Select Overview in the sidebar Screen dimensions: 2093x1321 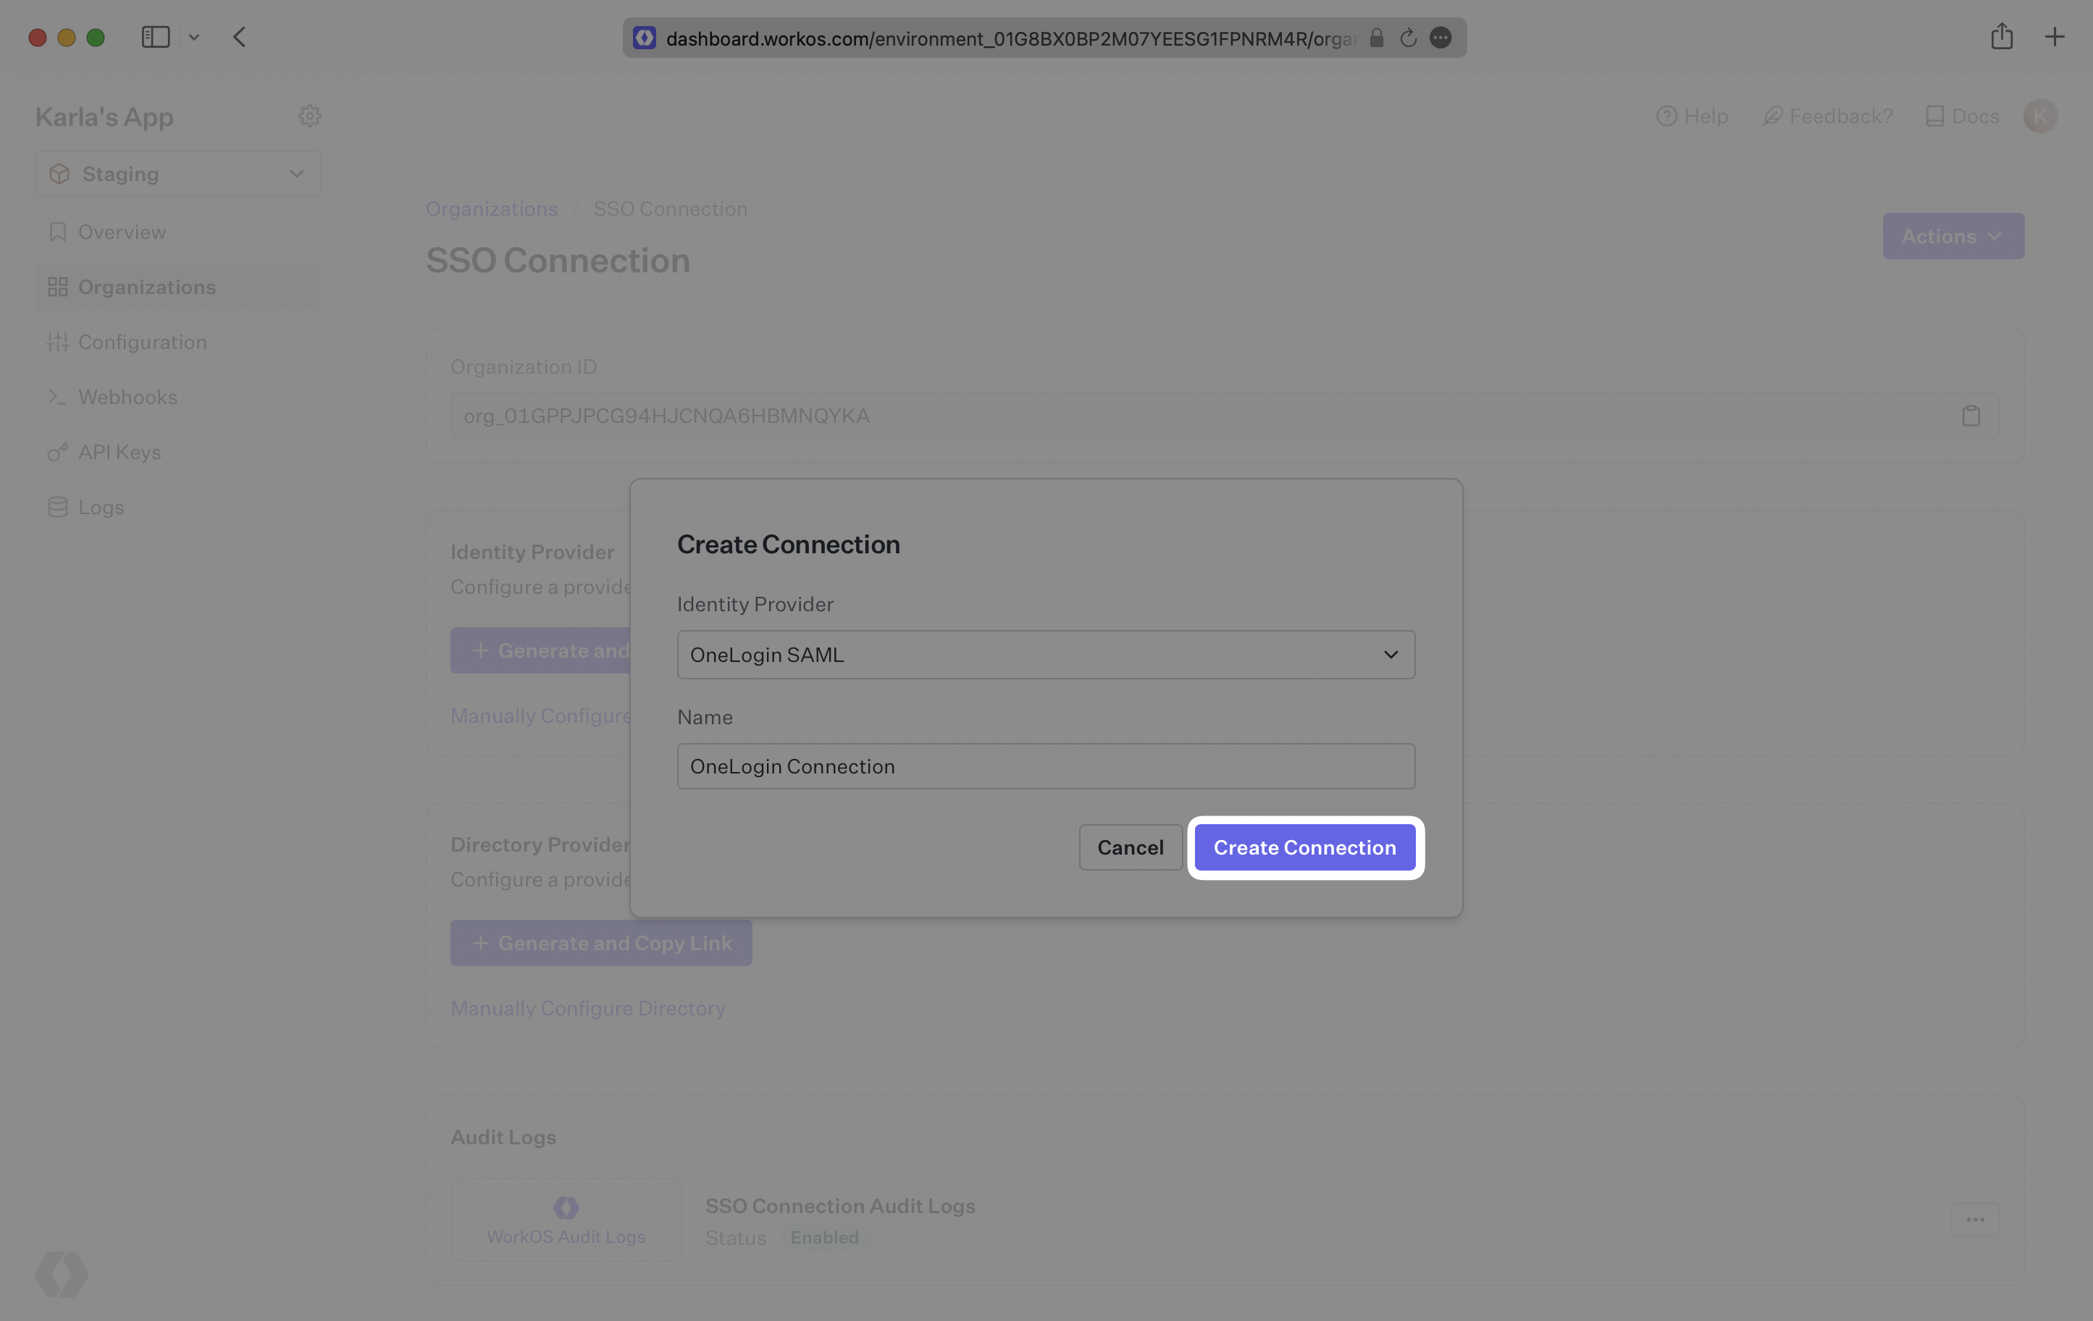click(x=122, y=231)
